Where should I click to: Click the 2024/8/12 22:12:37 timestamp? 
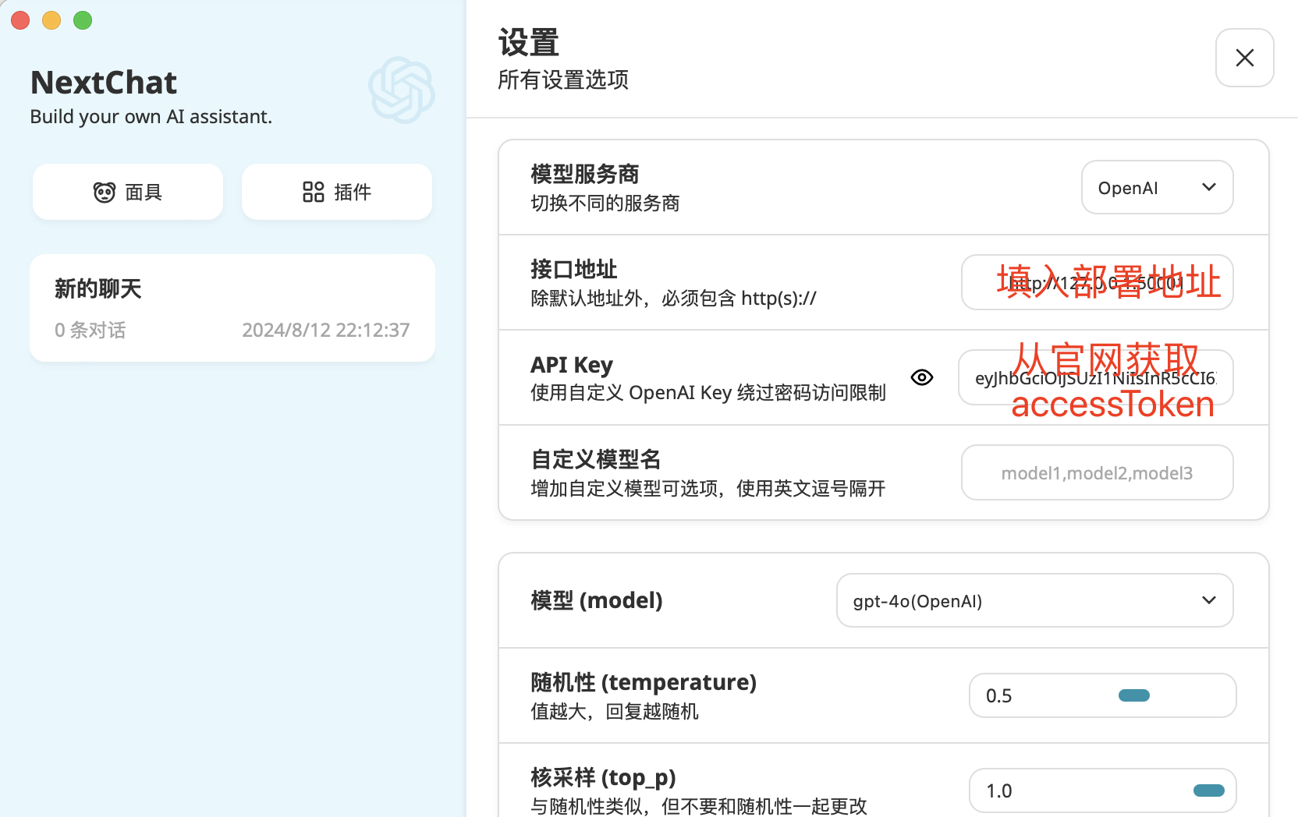326,330
